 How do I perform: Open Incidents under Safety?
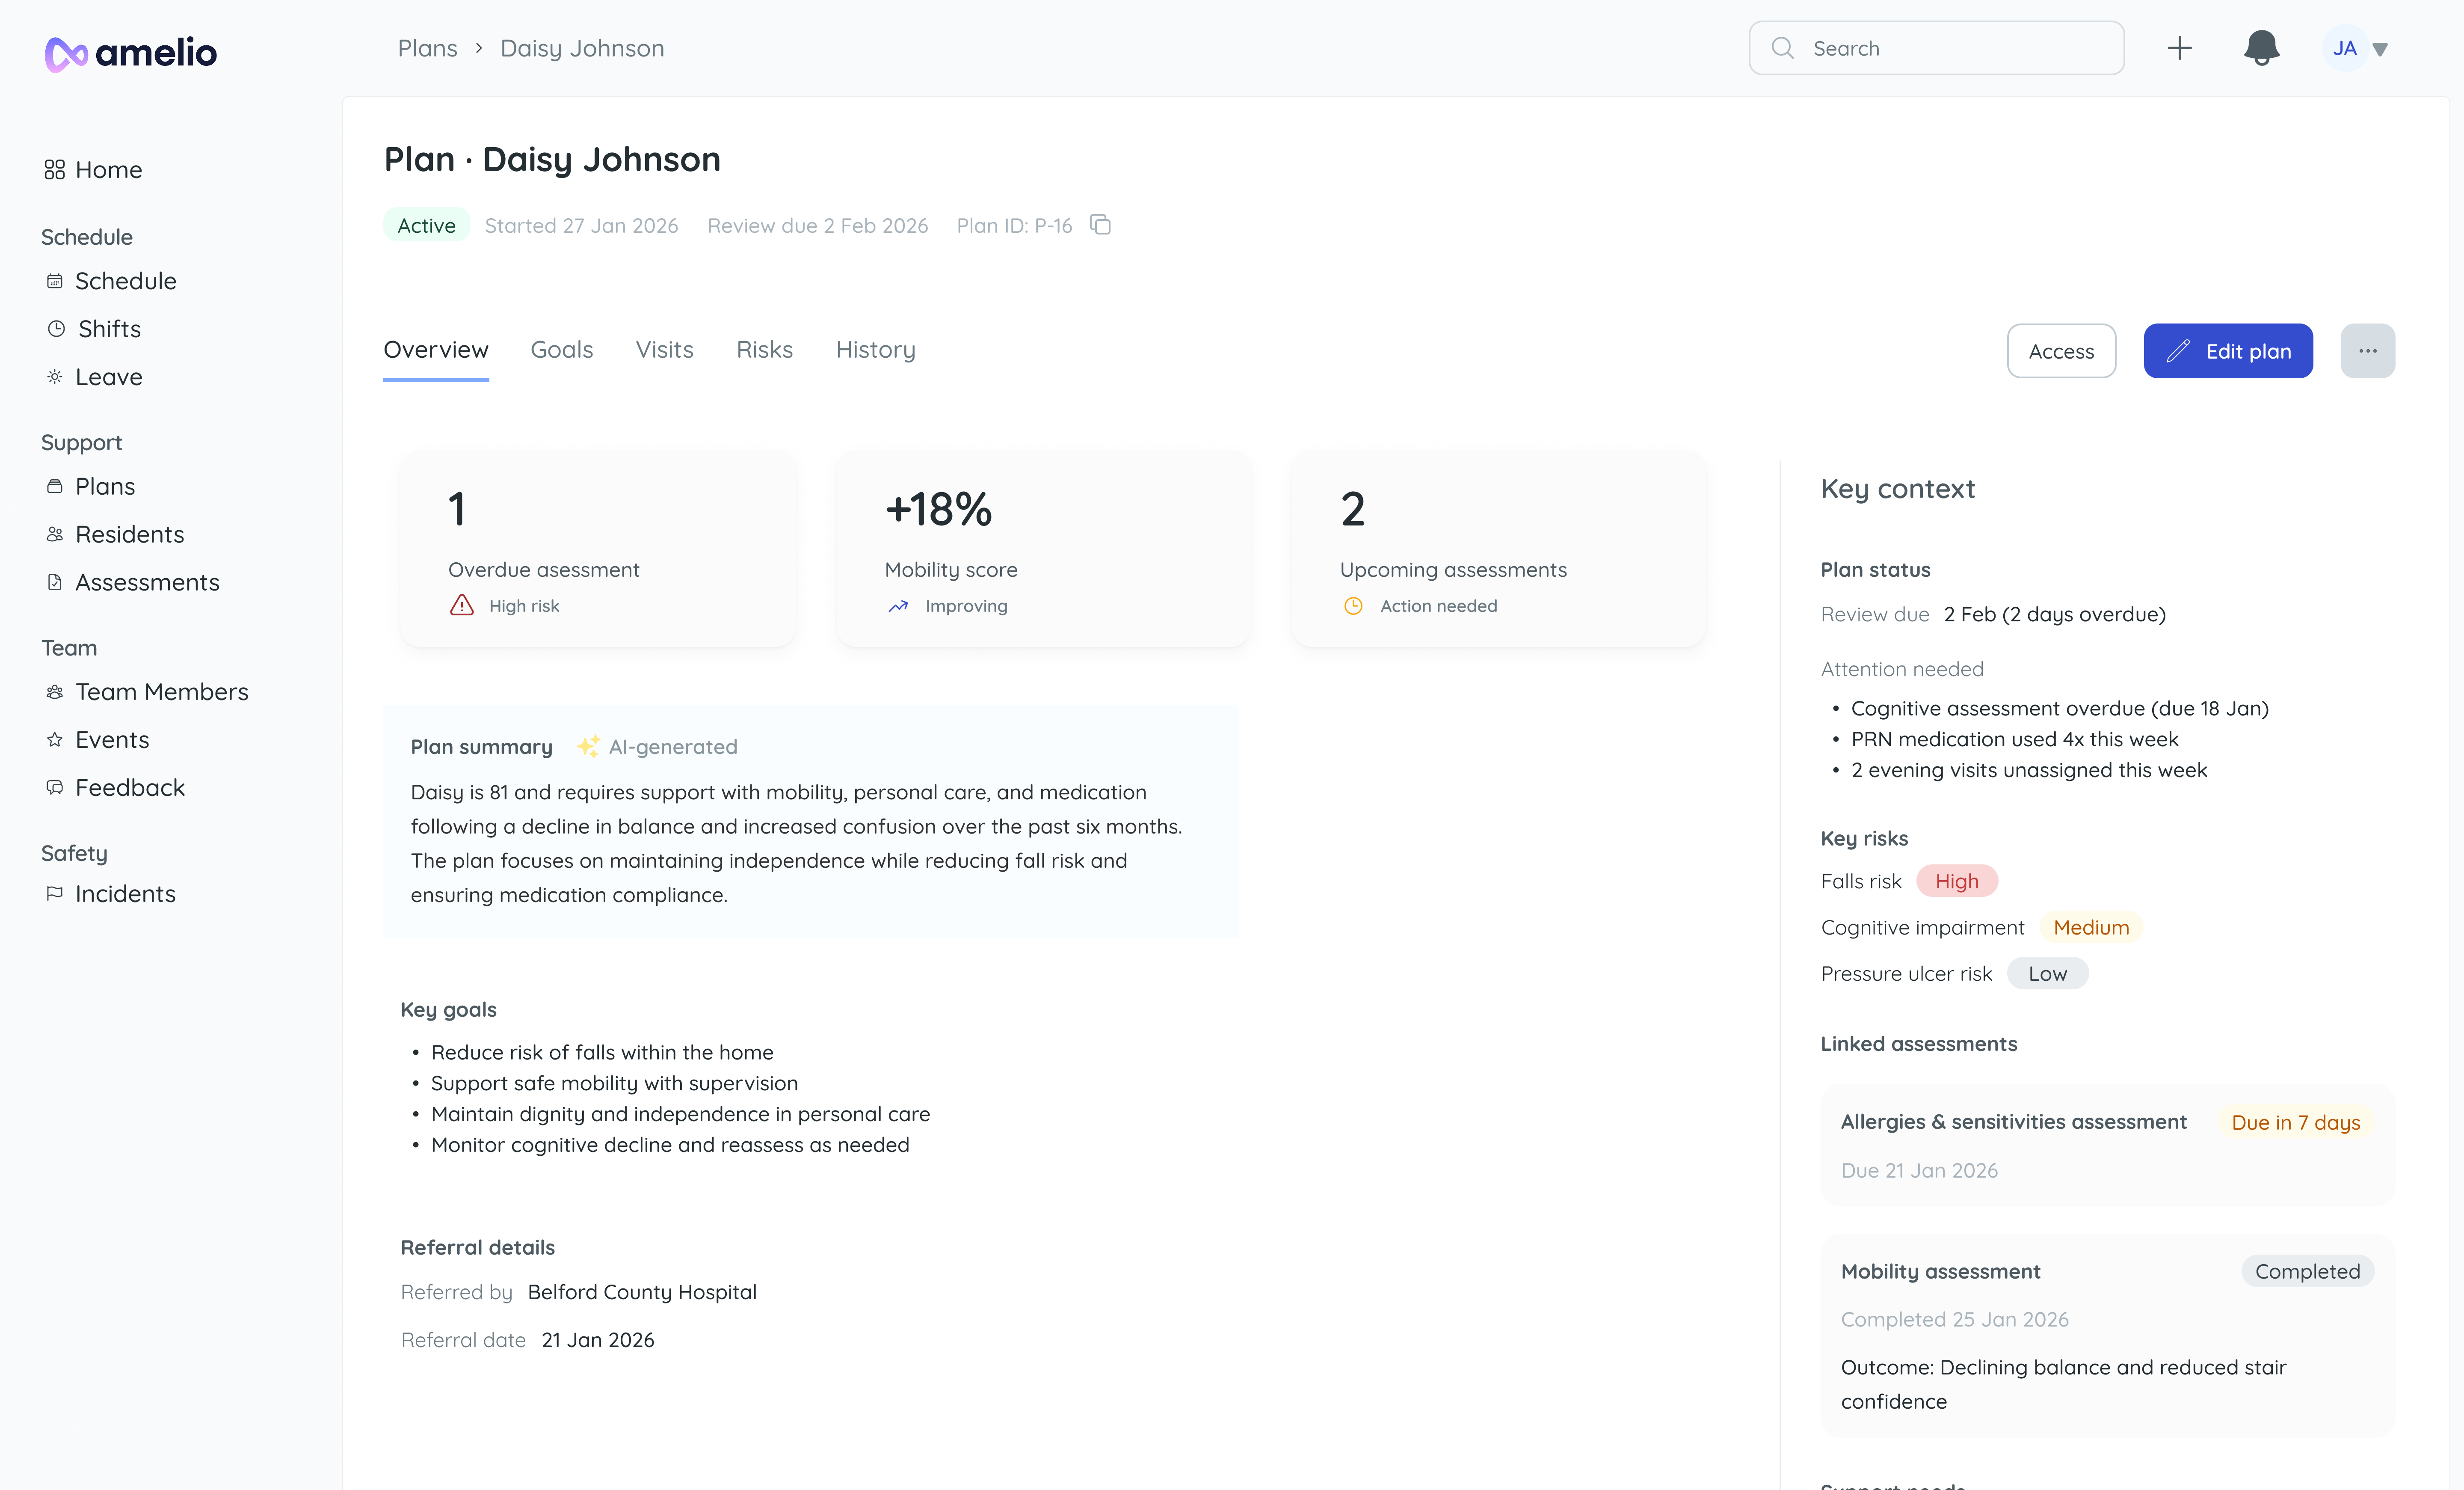pyautogui.click(x=110, y=894)
